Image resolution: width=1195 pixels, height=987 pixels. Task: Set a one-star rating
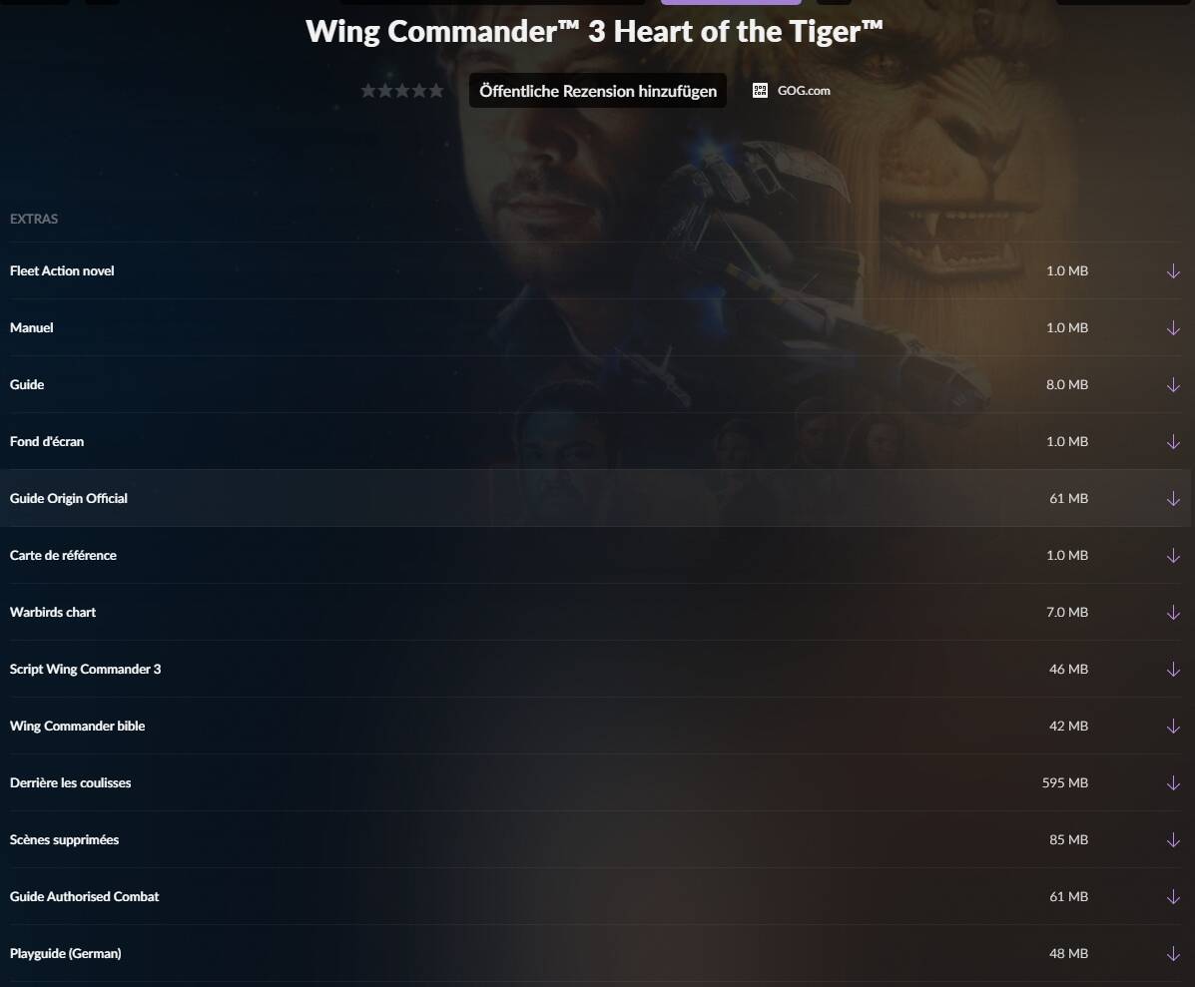(368, 91)
